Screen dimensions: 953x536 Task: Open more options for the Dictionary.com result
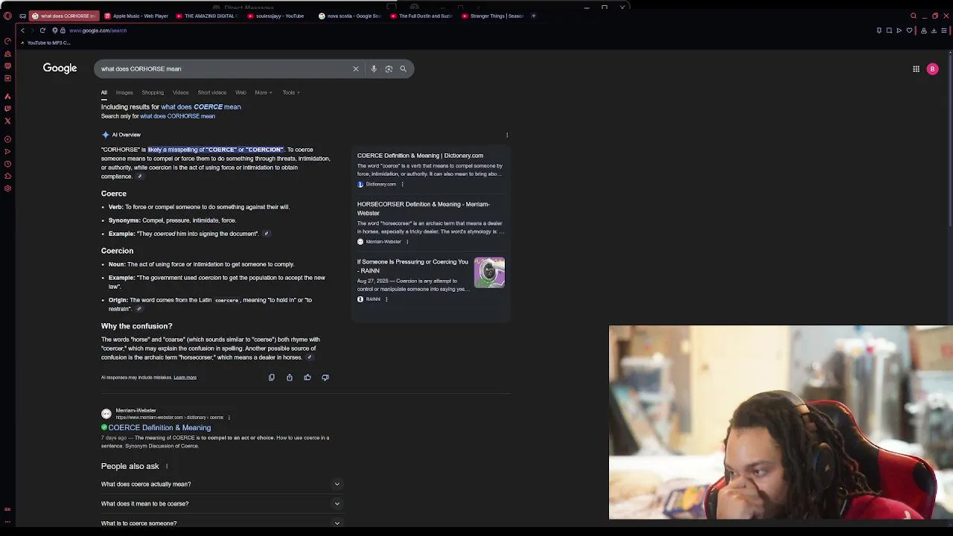click(x=402, y=184)
